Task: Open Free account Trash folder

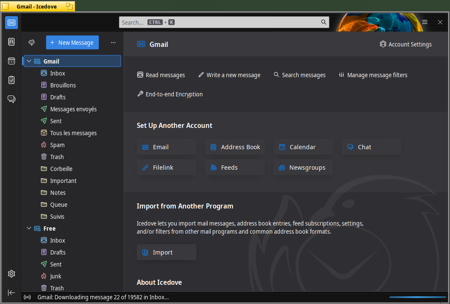Action: pyautogui.click(x=72, y=288)
